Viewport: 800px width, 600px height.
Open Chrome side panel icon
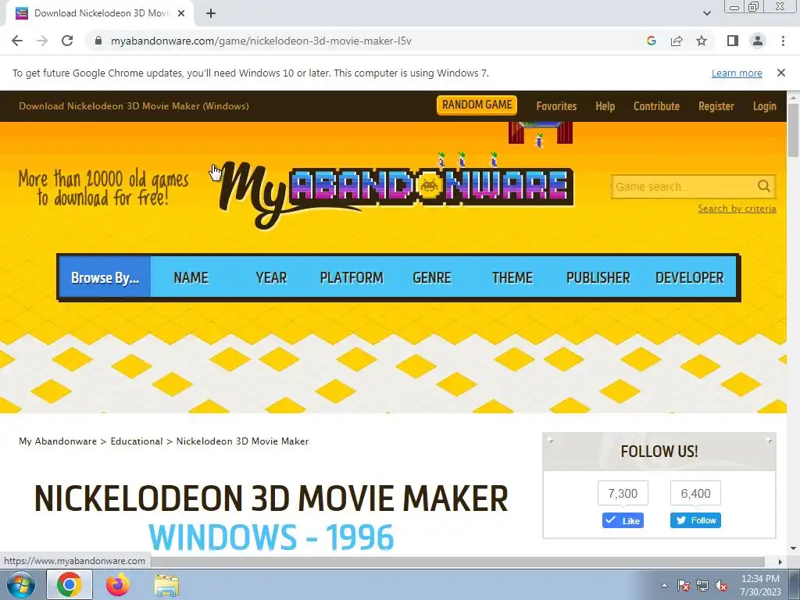[733, 41]
